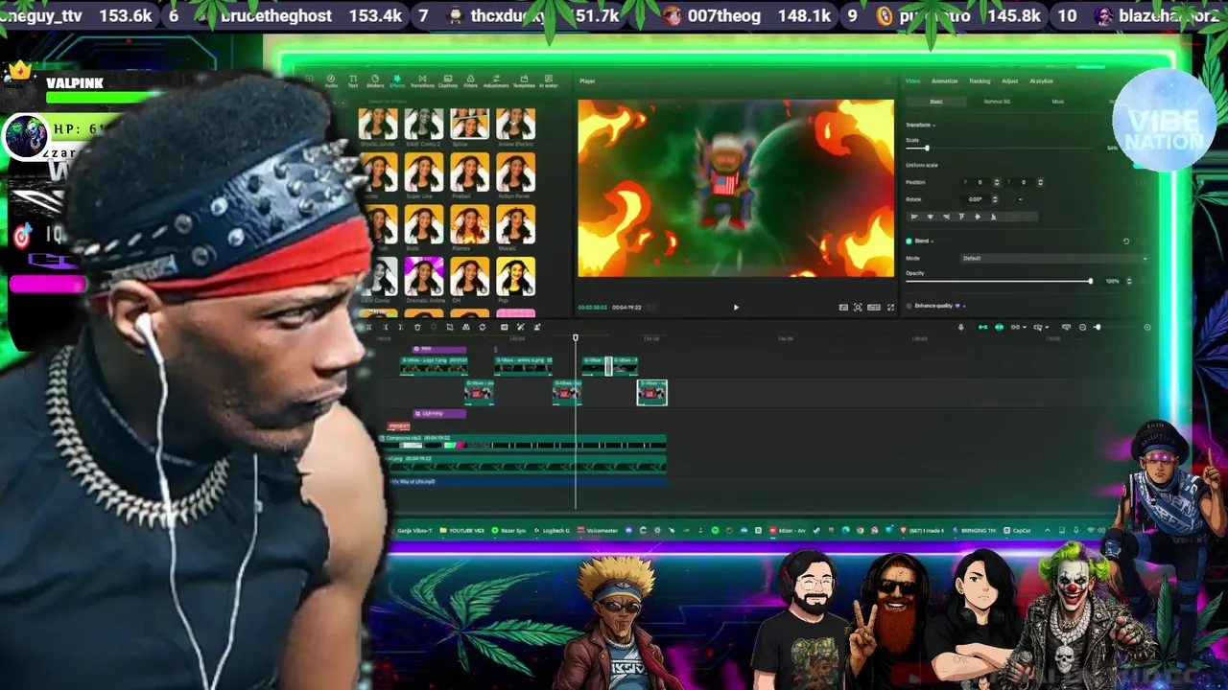This screenshot has width=1228, height=690.
Task: Open the Filters panel
Action: point(470,80)
